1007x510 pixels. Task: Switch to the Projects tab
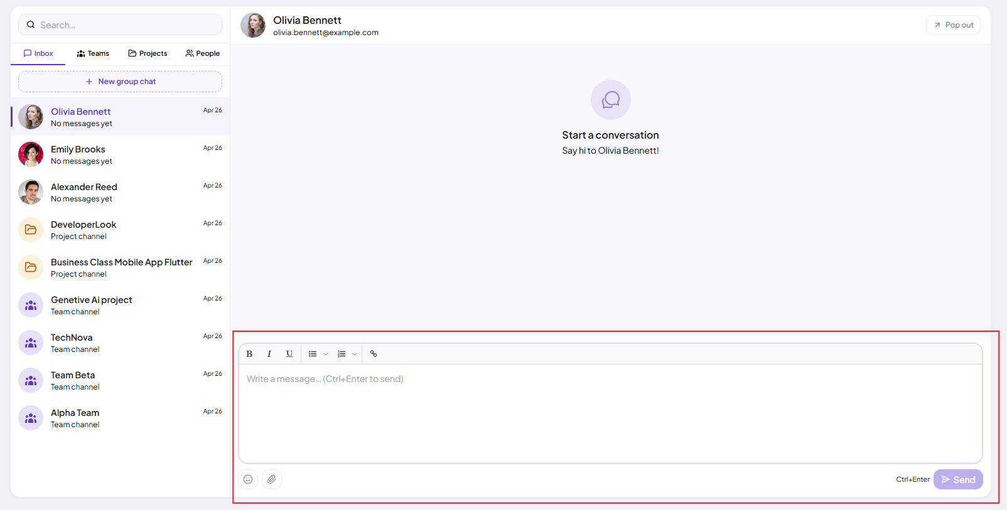click(148, 53)
